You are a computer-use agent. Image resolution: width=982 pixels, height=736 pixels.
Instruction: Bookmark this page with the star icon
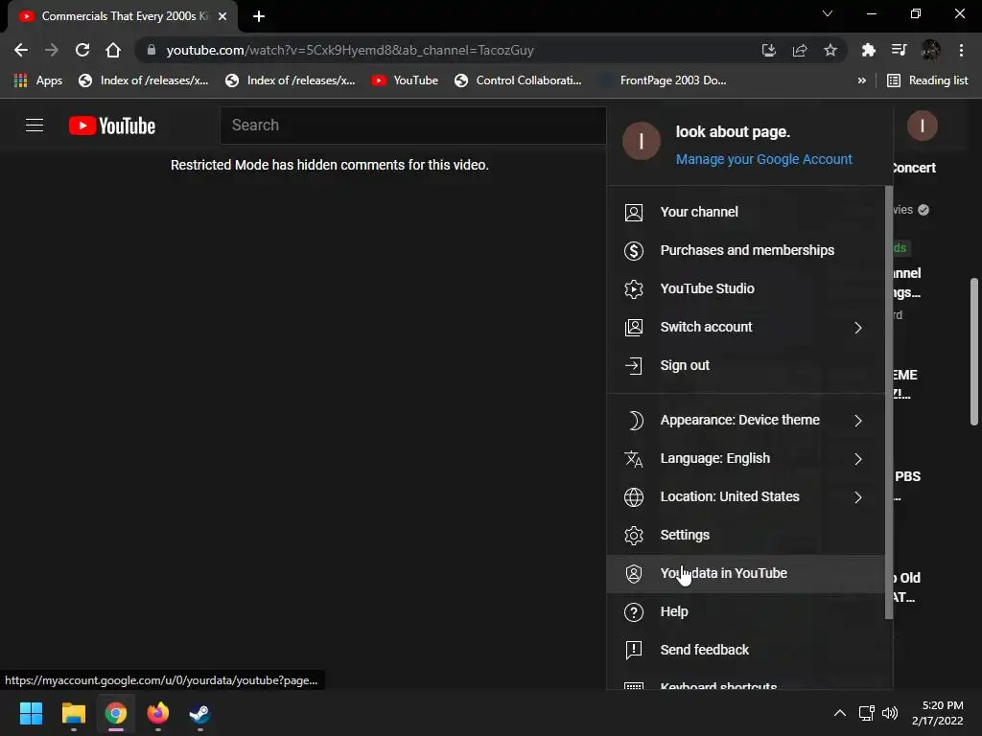pyautogui.click(x=830, y=50)
